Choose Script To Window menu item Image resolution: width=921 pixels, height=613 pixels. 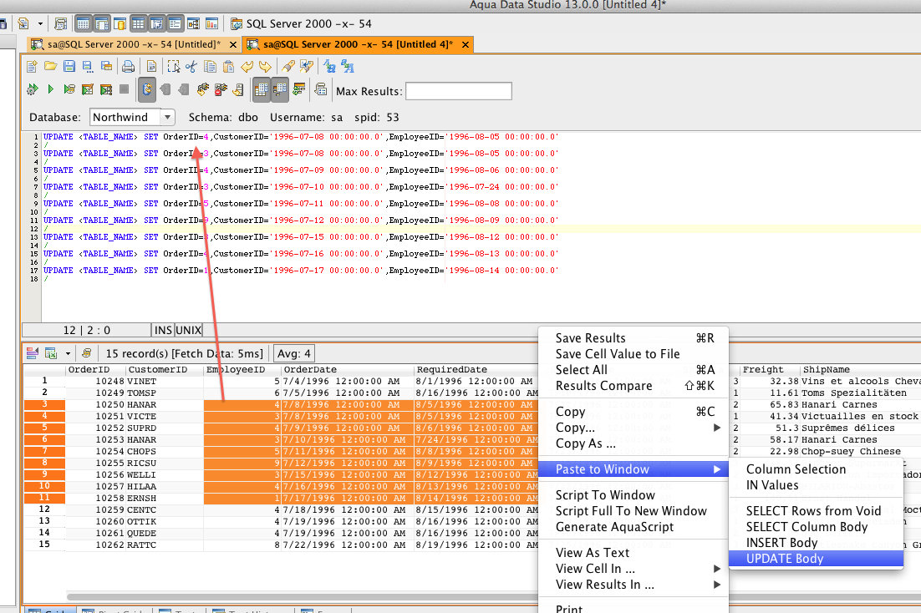[x=634, y=495]
